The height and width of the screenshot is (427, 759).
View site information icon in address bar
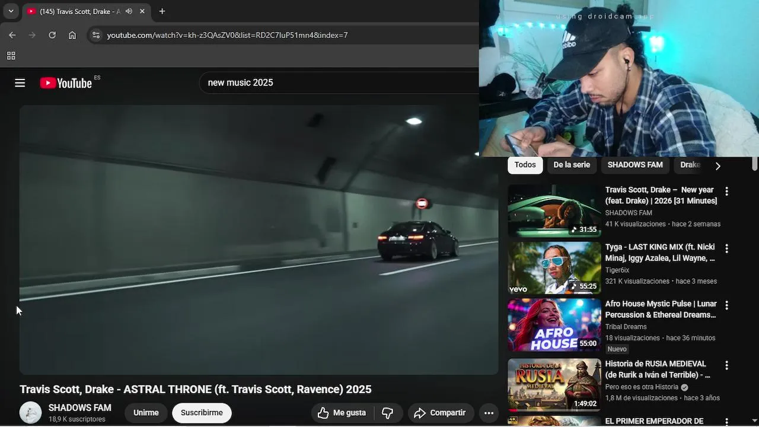95,35
